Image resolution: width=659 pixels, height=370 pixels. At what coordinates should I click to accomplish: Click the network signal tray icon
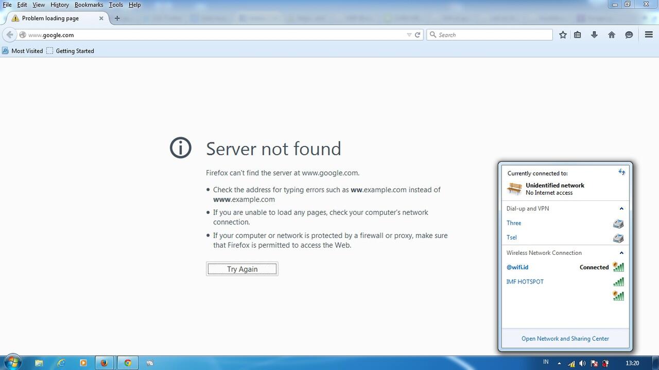(571, 364)
